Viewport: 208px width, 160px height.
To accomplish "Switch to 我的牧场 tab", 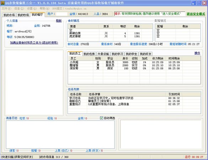I will 23,15.
